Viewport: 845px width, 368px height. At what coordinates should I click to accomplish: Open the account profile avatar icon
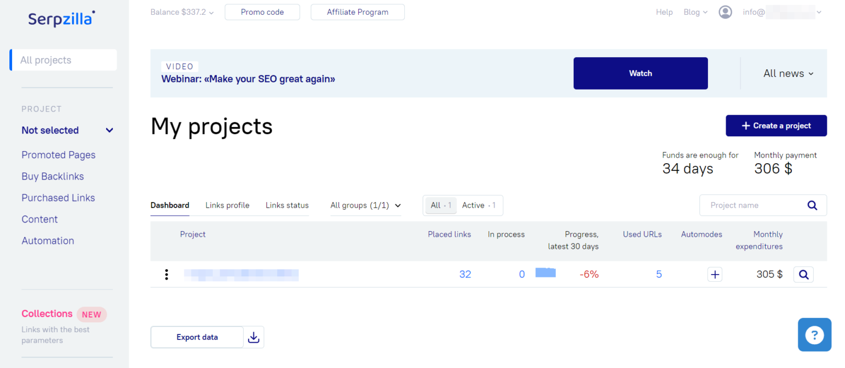point(725,12)
